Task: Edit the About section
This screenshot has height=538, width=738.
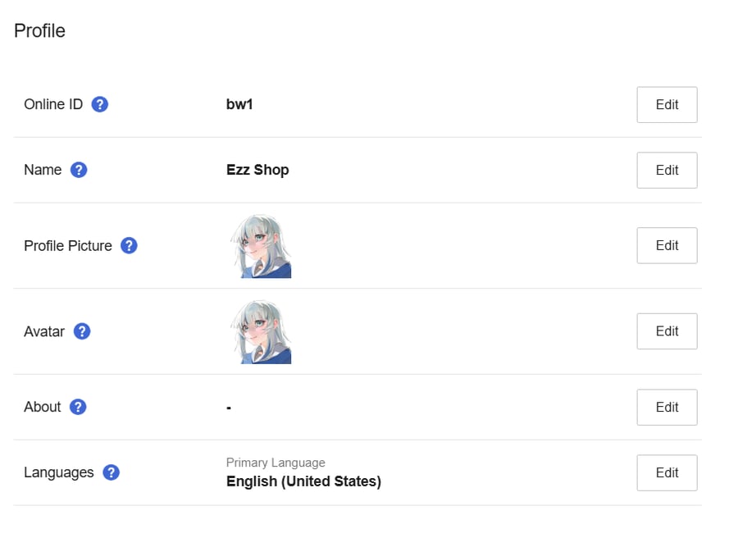Action: point(667,407)
